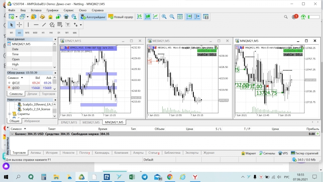Click the Data Window vertical scrollbar thumb
The height and width of the screenshot is (182, 323).
55,49
